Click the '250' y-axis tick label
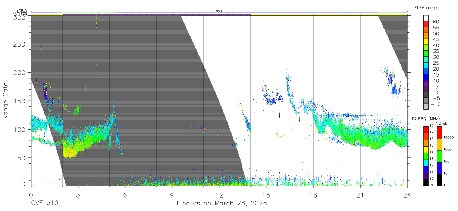The height and width of the screenshot is (211, 458). click(20, 44)
